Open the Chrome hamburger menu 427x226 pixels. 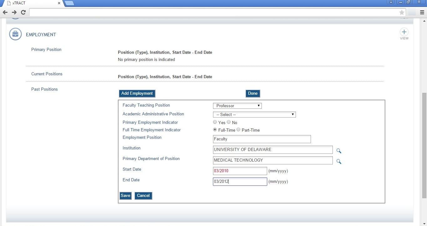pos(422,13)
